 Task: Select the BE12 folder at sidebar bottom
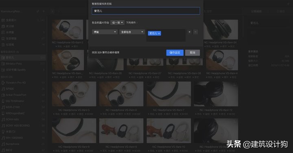[x=23, y=150]
